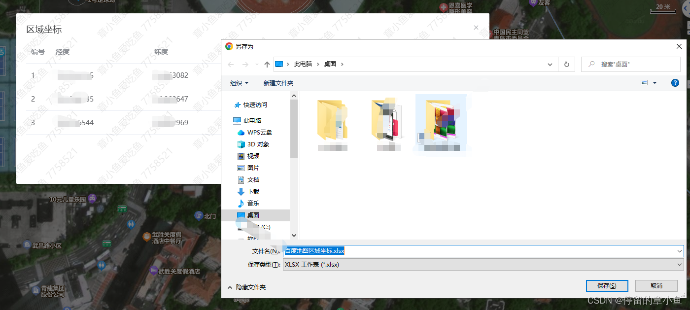Click the 保存 button
The image size is (690, 310).
pyautogui.click(x=607, y=285)
